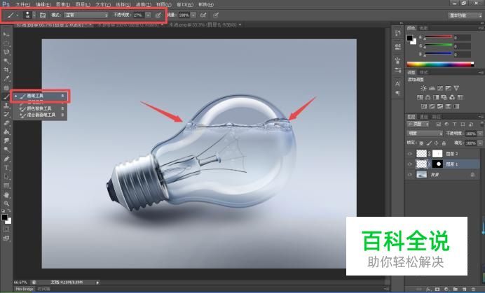Add Curves adjustment icon
485x293 pixels.
(x=440, y=88)
